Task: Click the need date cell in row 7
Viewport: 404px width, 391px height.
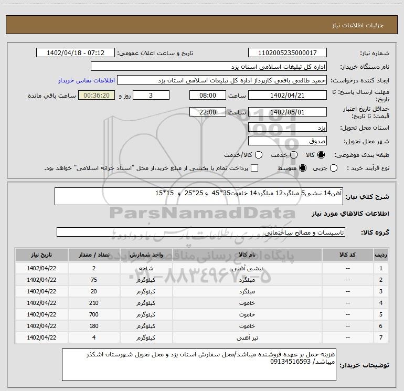Action: point(41,337)
